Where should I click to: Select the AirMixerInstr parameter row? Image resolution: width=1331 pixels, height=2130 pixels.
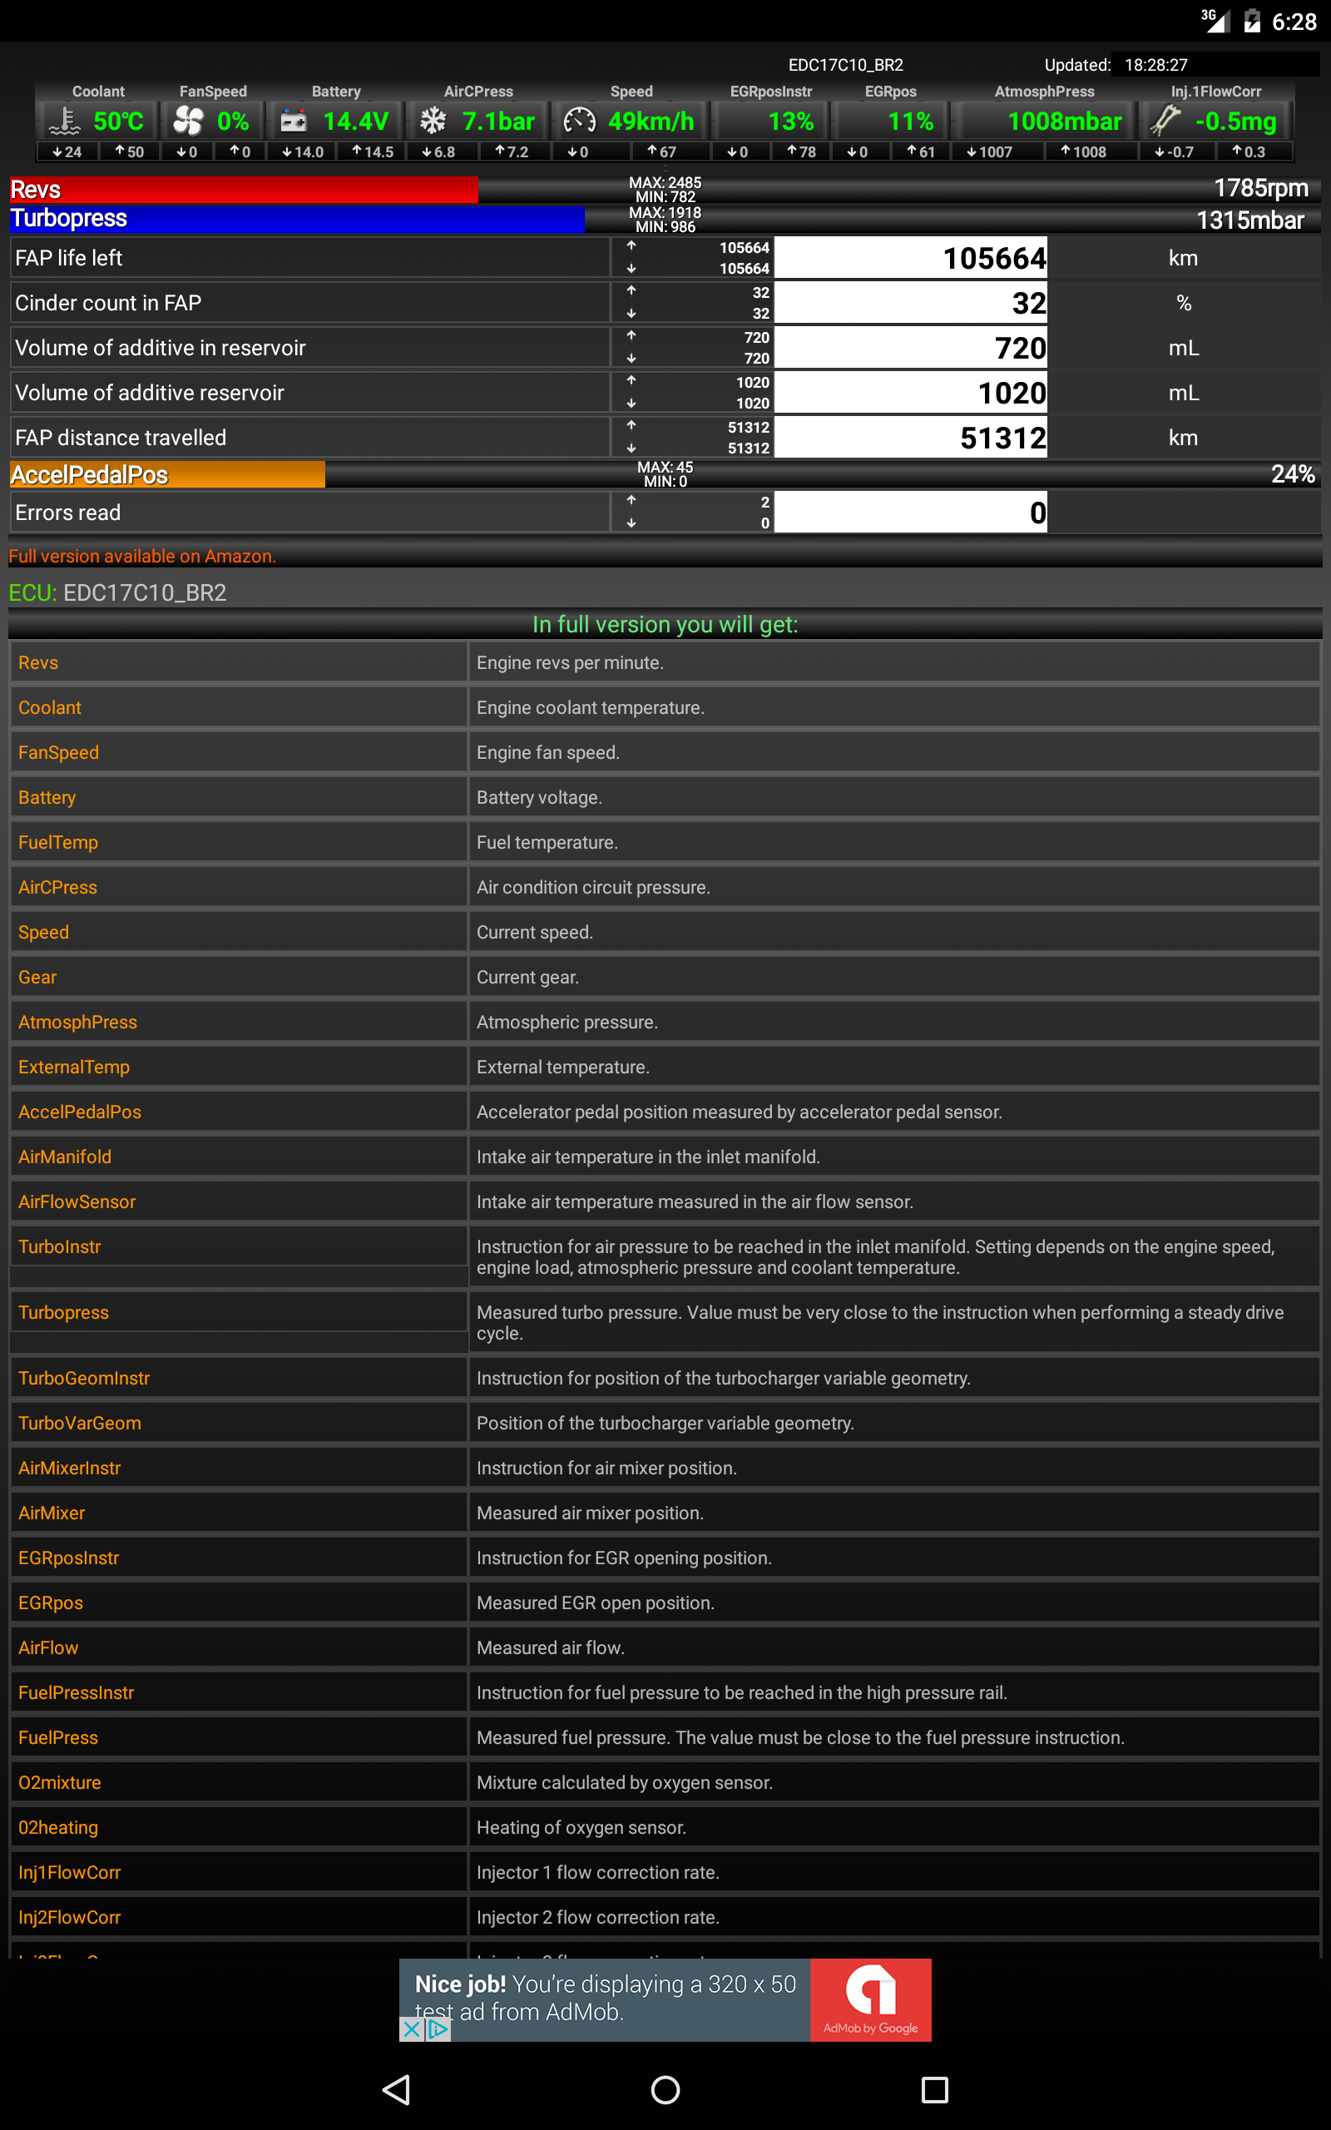click(665, 1468)
